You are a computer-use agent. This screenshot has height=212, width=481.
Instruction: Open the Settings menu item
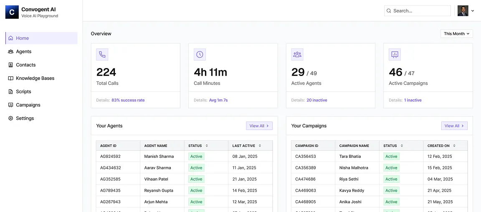click(x=41, y=118)
